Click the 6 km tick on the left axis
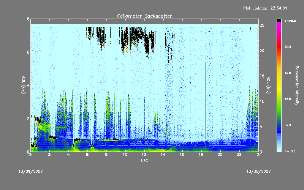Image resolution: width=304 pixels, height=190 pixels. tap(28, 52)
